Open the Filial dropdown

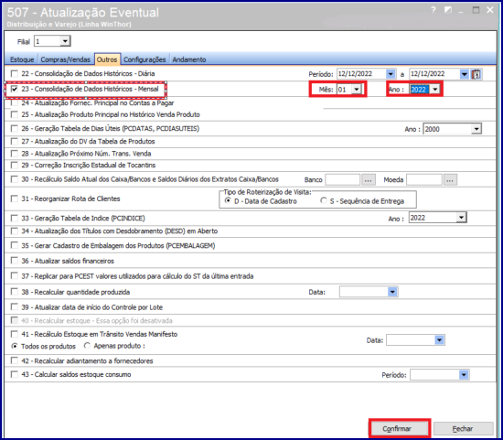click(65, 41)
